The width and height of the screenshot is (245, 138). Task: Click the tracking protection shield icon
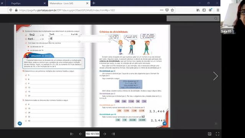(x=11, y=10)
